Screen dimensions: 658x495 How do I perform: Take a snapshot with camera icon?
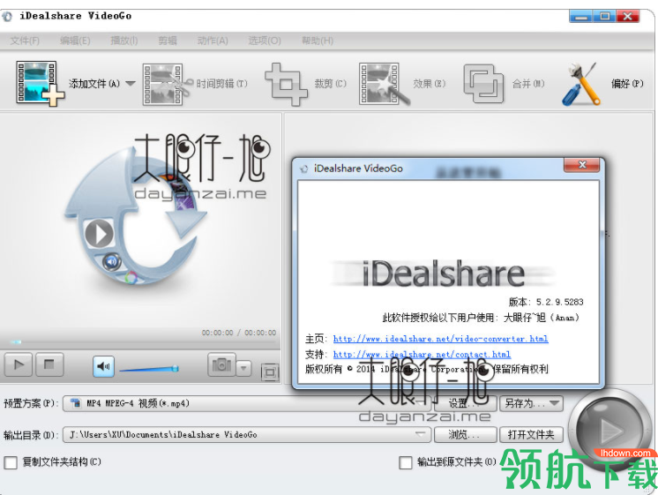coord(221,364)
